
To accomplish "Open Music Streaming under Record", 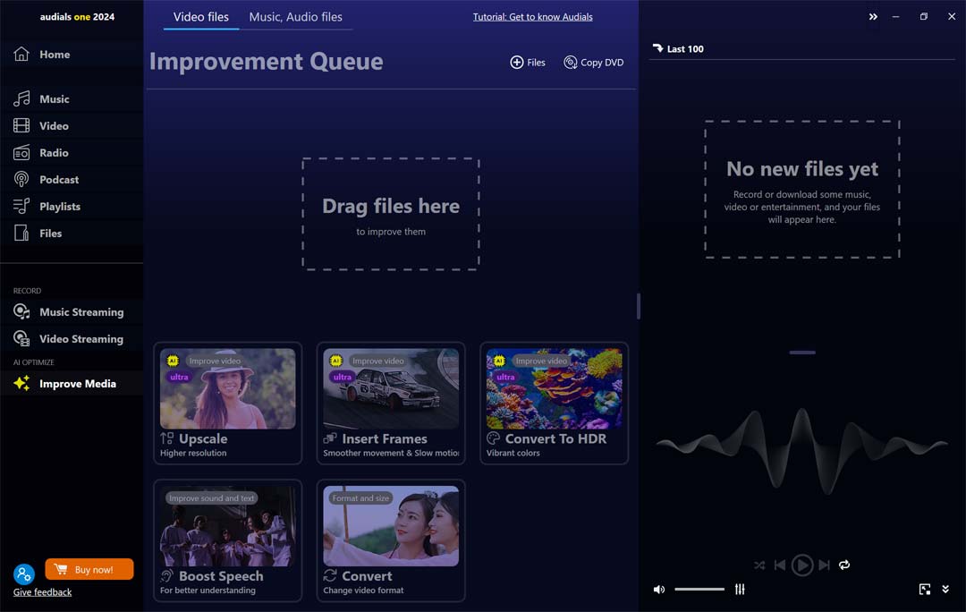I will click(80, 311).
